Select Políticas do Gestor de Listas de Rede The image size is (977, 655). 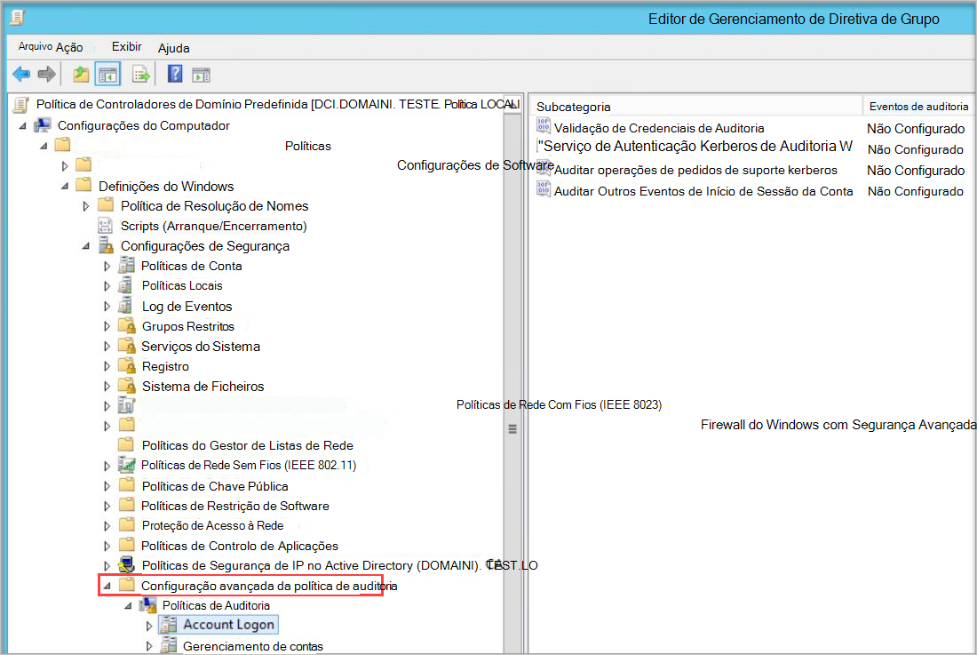tap(248, 445)
